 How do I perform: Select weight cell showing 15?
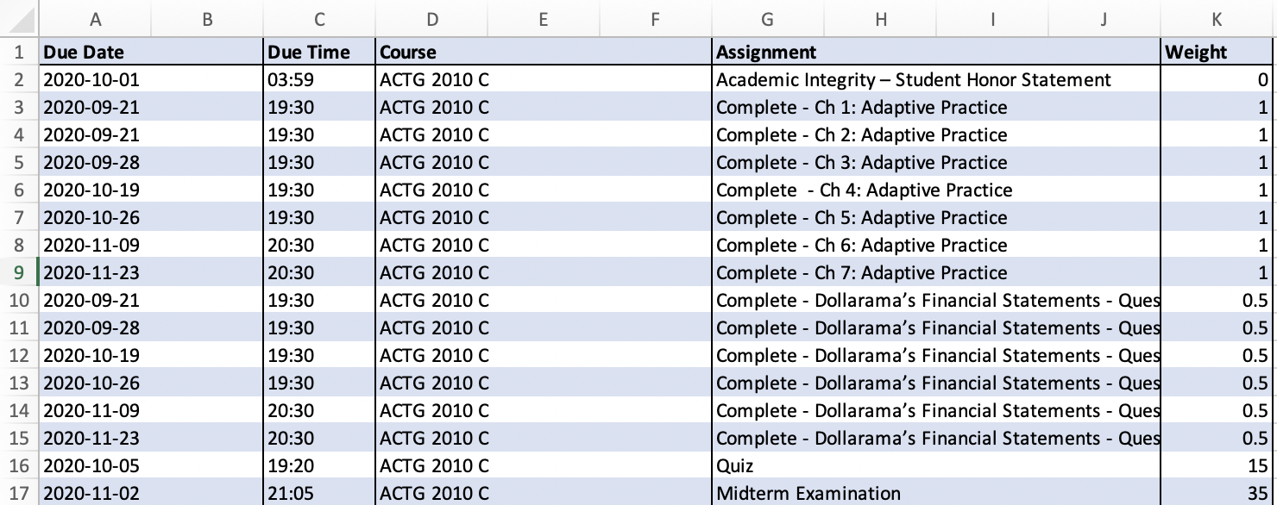point(1217,465)
